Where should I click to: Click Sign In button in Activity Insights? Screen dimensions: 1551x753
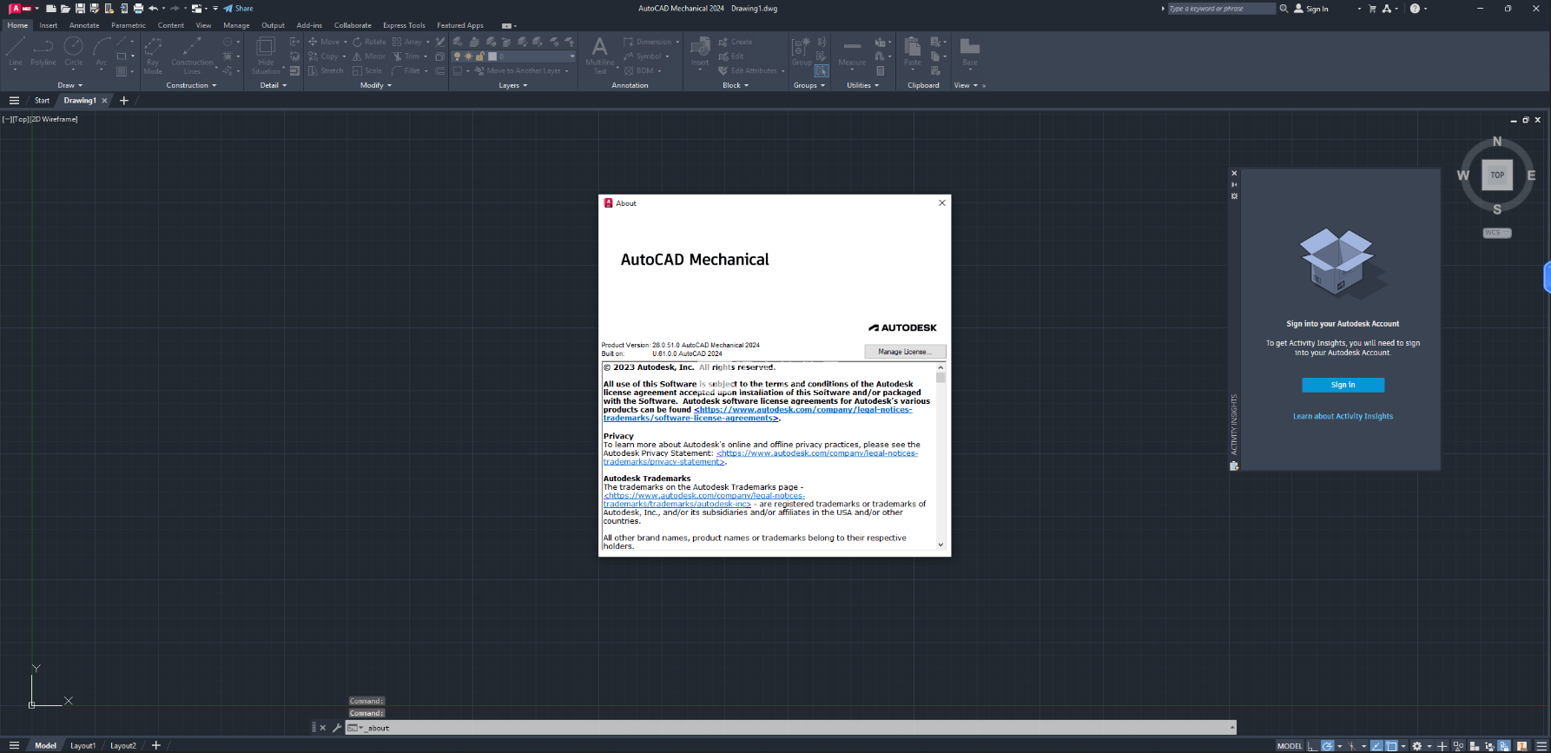click(1343, 385)
